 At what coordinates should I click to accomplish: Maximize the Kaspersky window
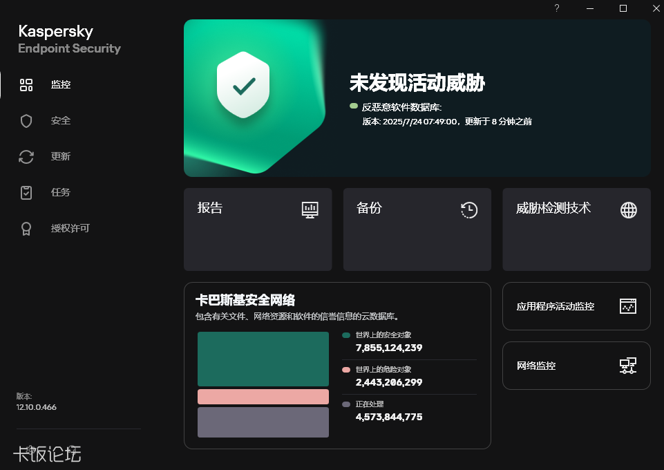[x=623, y=8]
